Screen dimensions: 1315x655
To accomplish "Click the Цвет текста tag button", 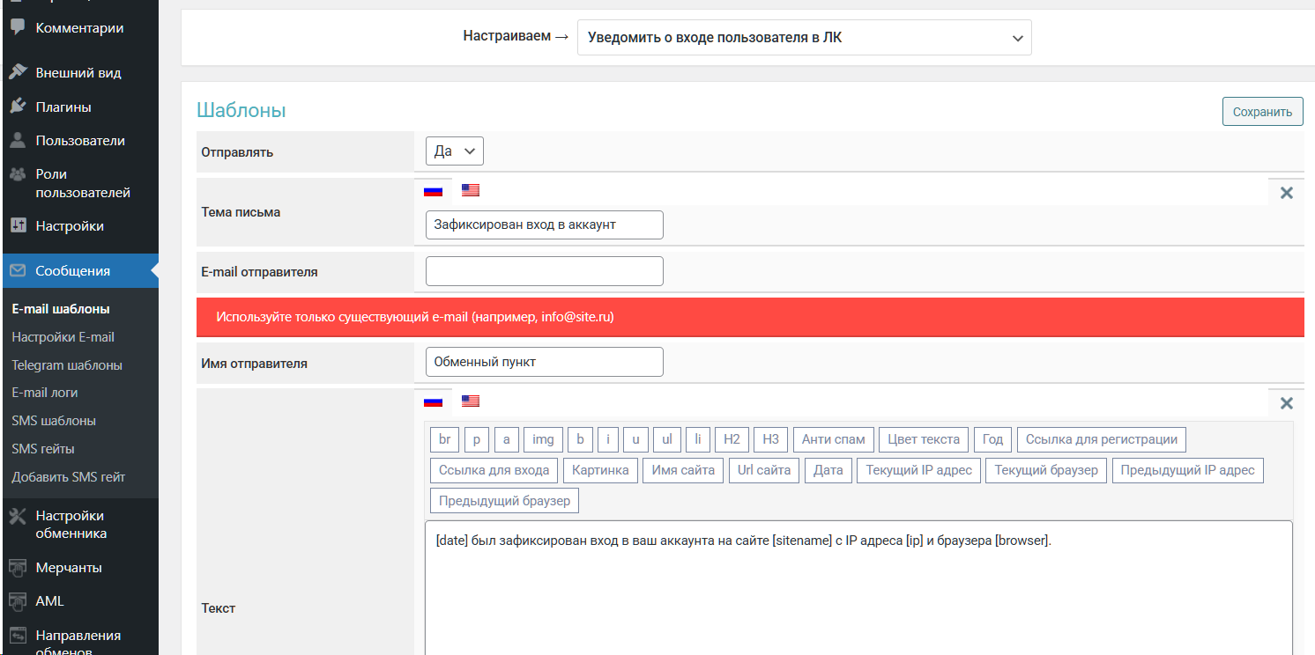I will (x=924, y=439).
